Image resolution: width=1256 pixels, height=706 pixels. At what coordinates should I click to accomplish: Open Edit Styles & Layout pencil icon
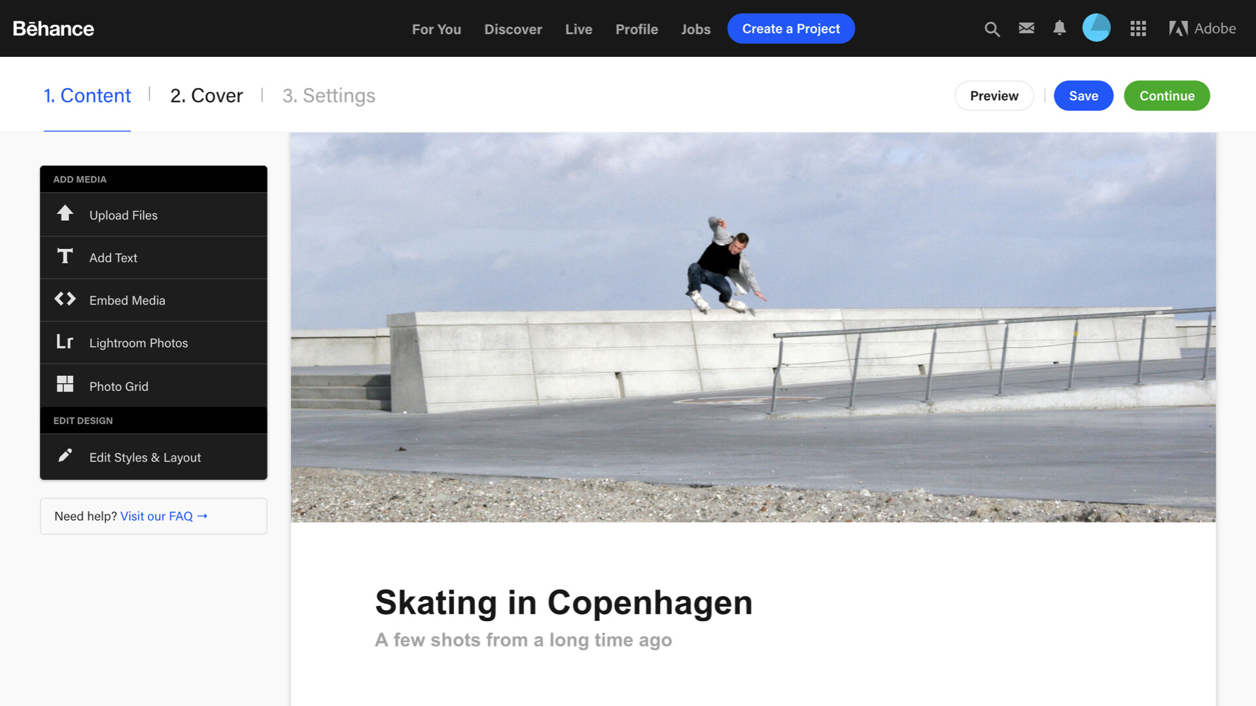coord(65,456)
